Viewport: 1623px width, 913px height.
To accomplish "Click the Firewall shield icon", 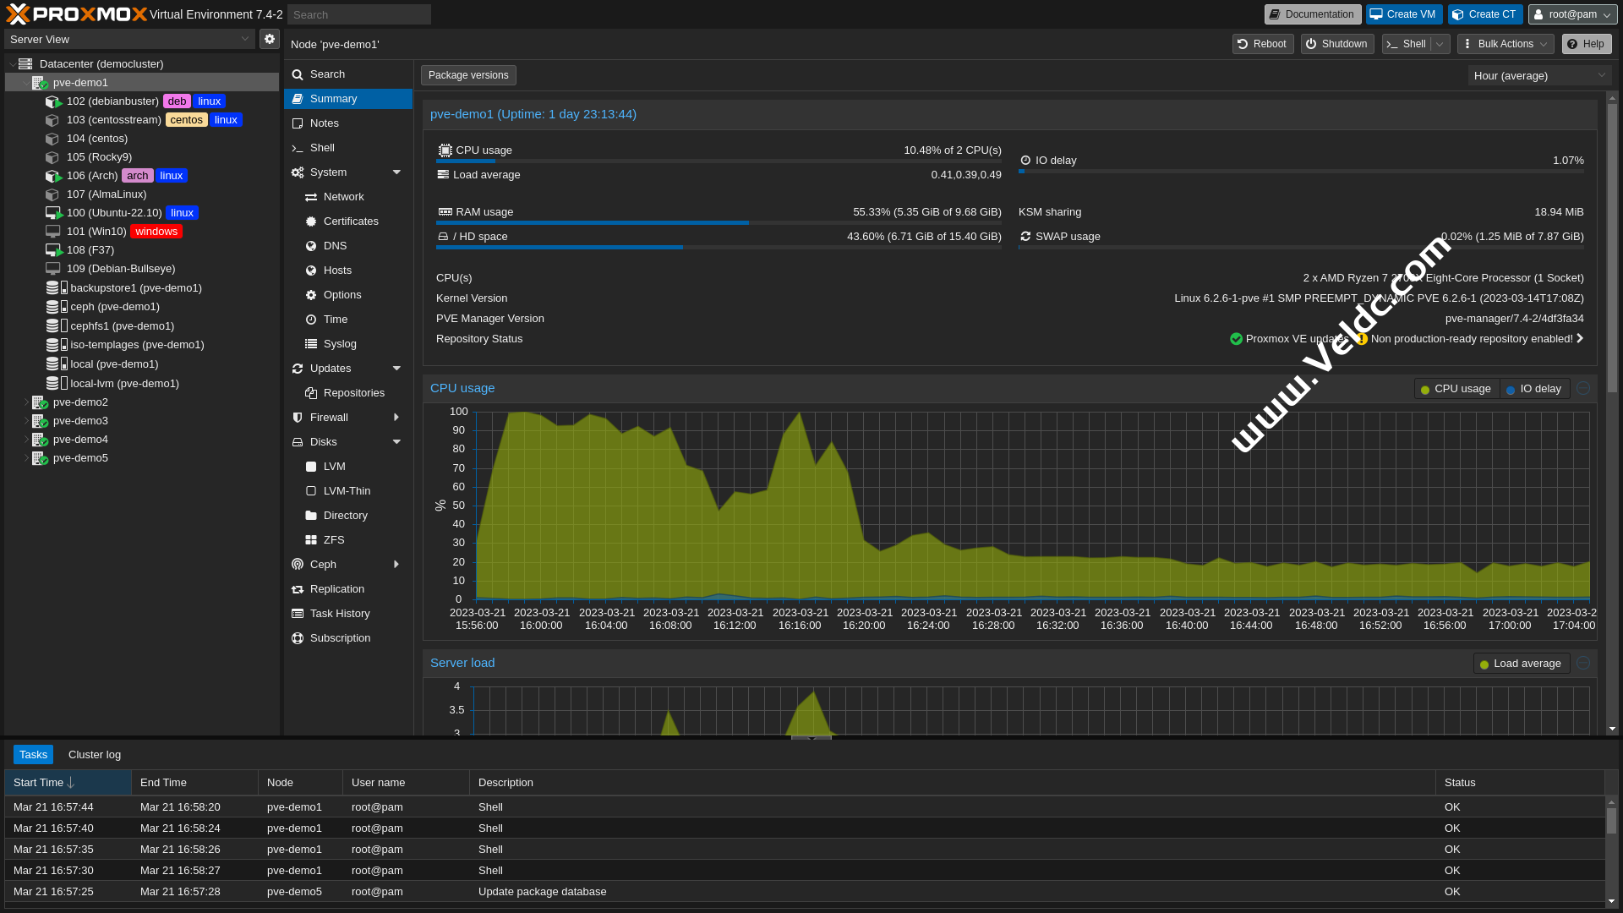I will pos(298,418).
